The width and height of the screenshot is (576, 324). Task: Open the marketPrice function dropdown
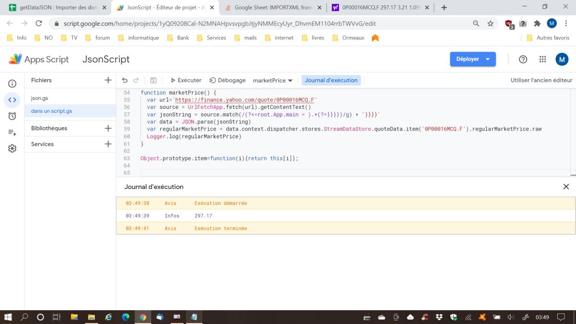pyautogui.click(x=273, y=80)
